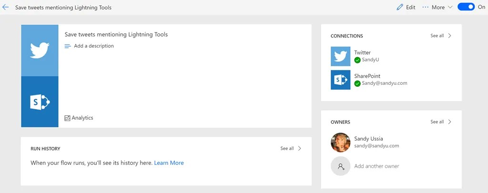Expand Run History chevron arrow
The image size is (488, 193).
(299, 149)
